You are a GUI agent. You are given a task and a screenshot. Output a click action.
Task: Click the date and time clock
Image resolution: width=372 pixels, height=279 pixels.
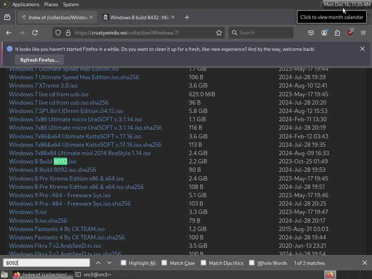click(347, 4)
